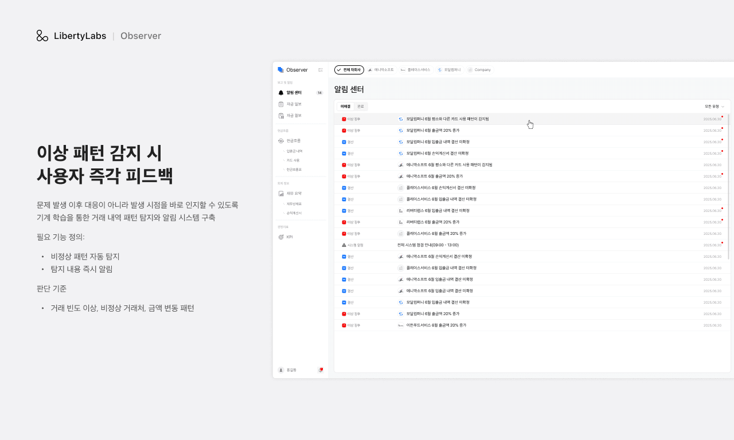734x440 pixels.
Task: Click the alert list vertical scrollbar
Action: click(x=729, y=186)
